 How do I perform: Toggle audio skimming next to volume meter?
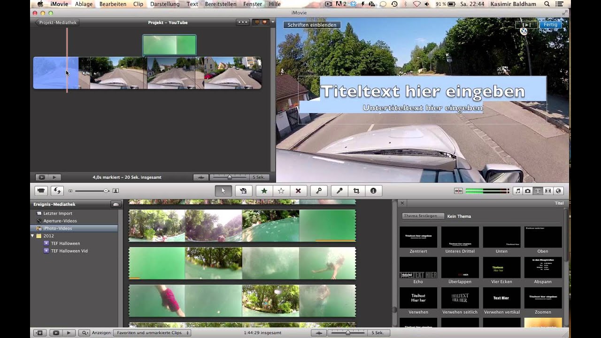point(458,191)
